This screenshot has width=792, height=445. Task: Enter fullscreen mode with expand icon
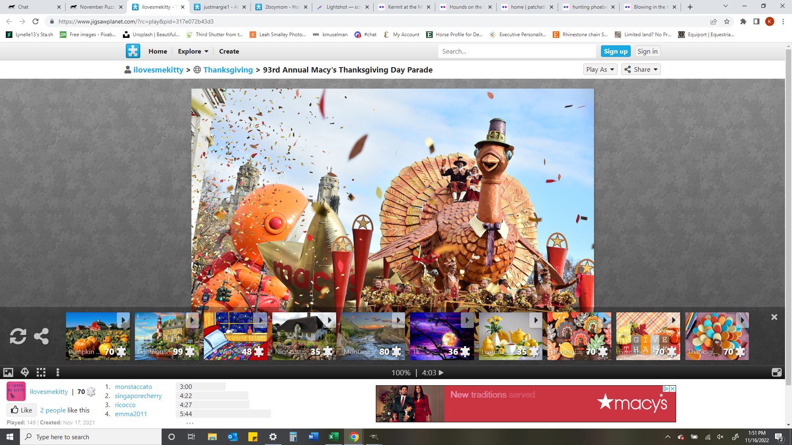pyautogui.click(x=776, y=372)
